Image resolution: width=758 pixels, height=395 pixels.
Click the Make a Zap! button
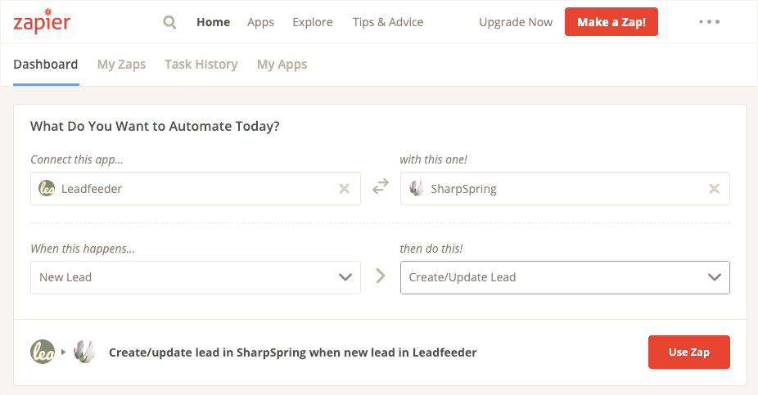[611, 22]
